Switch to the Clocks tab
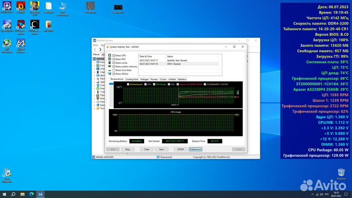Image resolution: width=352 pixels, height=198 pixels. [x=163, y=79]
